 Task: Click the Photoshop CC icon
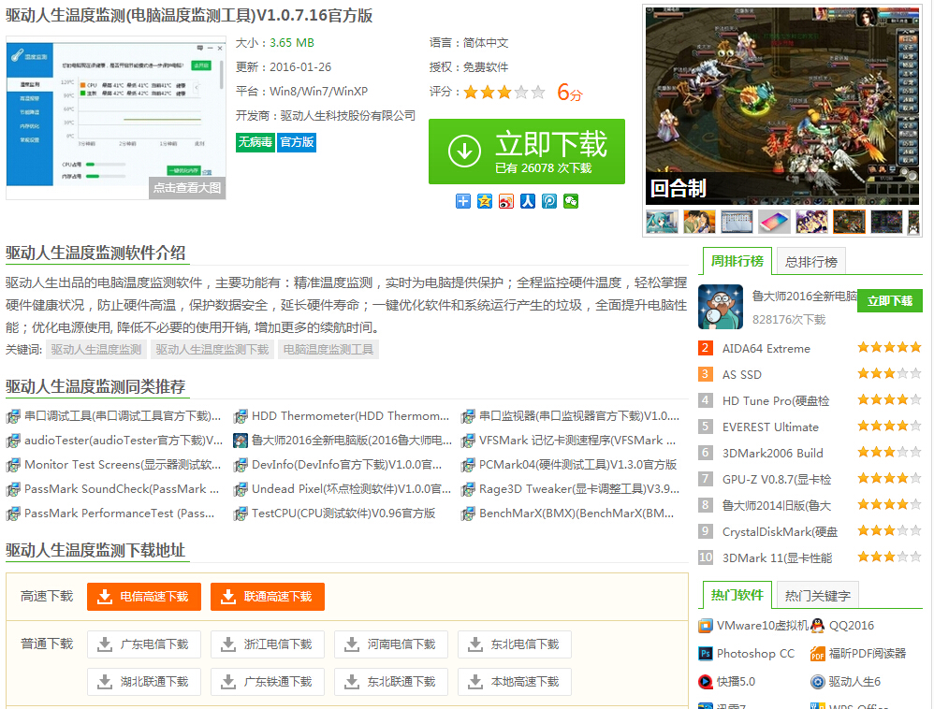706,654
